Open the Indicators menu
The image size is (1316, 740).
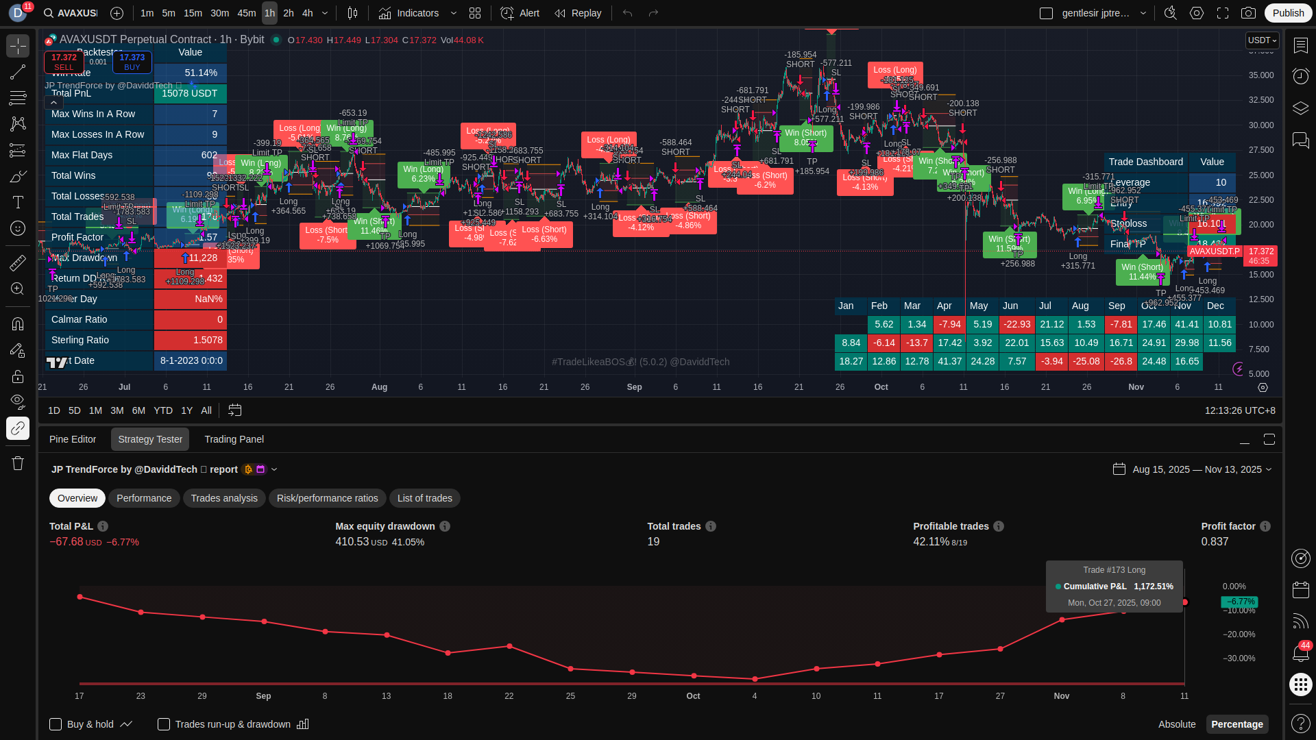pyautogui.click(x=409, y=13)
